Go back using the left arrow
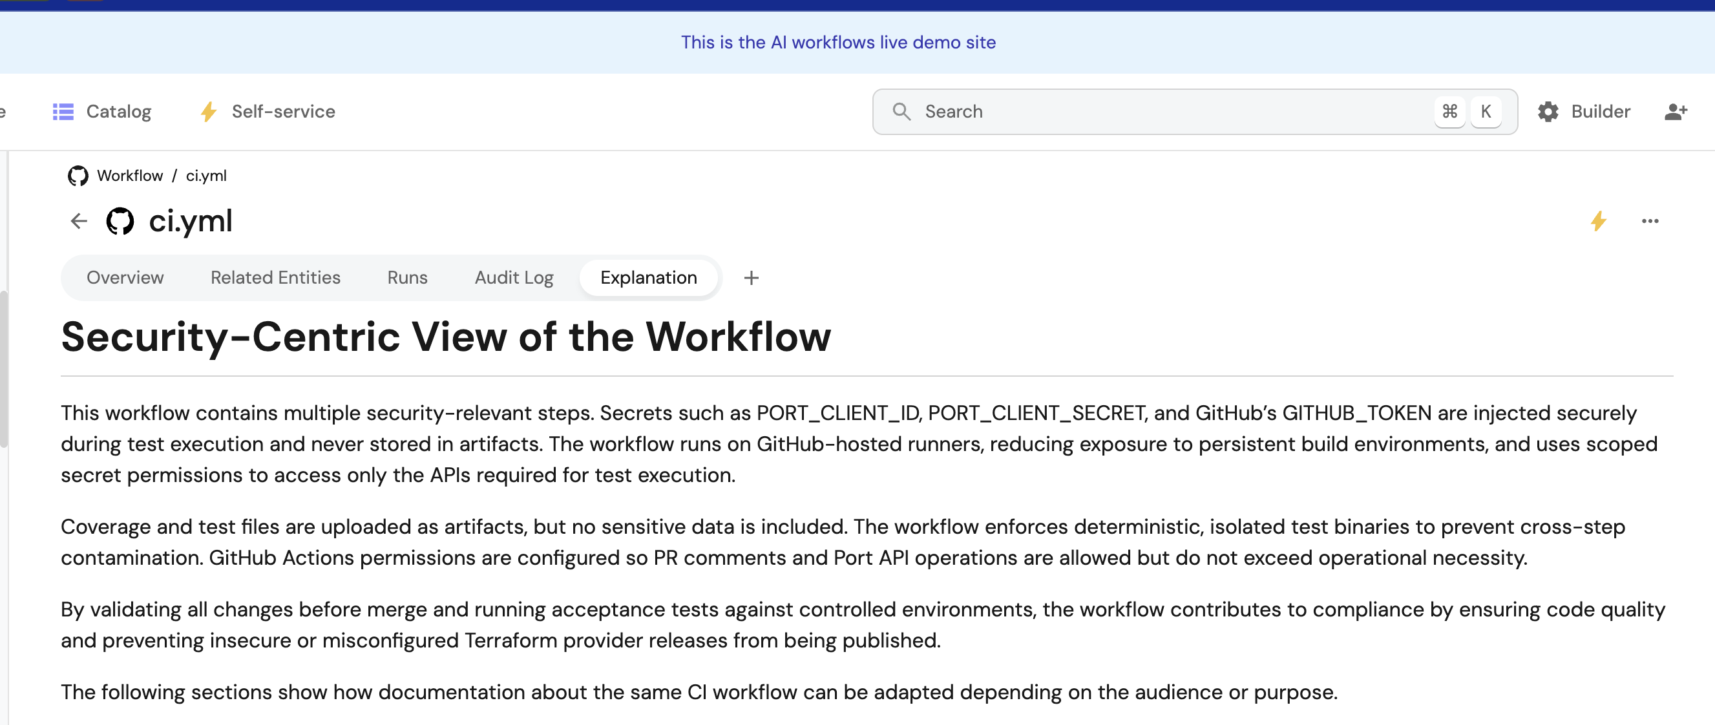The image size is (1715, 725). pyautogui.click(x=79, y=221)
